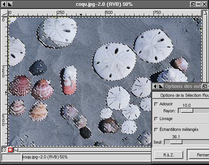This screenshot has height=165, width=209.
Task: Click the vertical scrollbar up arrow
Action: [x=205, y=13]
